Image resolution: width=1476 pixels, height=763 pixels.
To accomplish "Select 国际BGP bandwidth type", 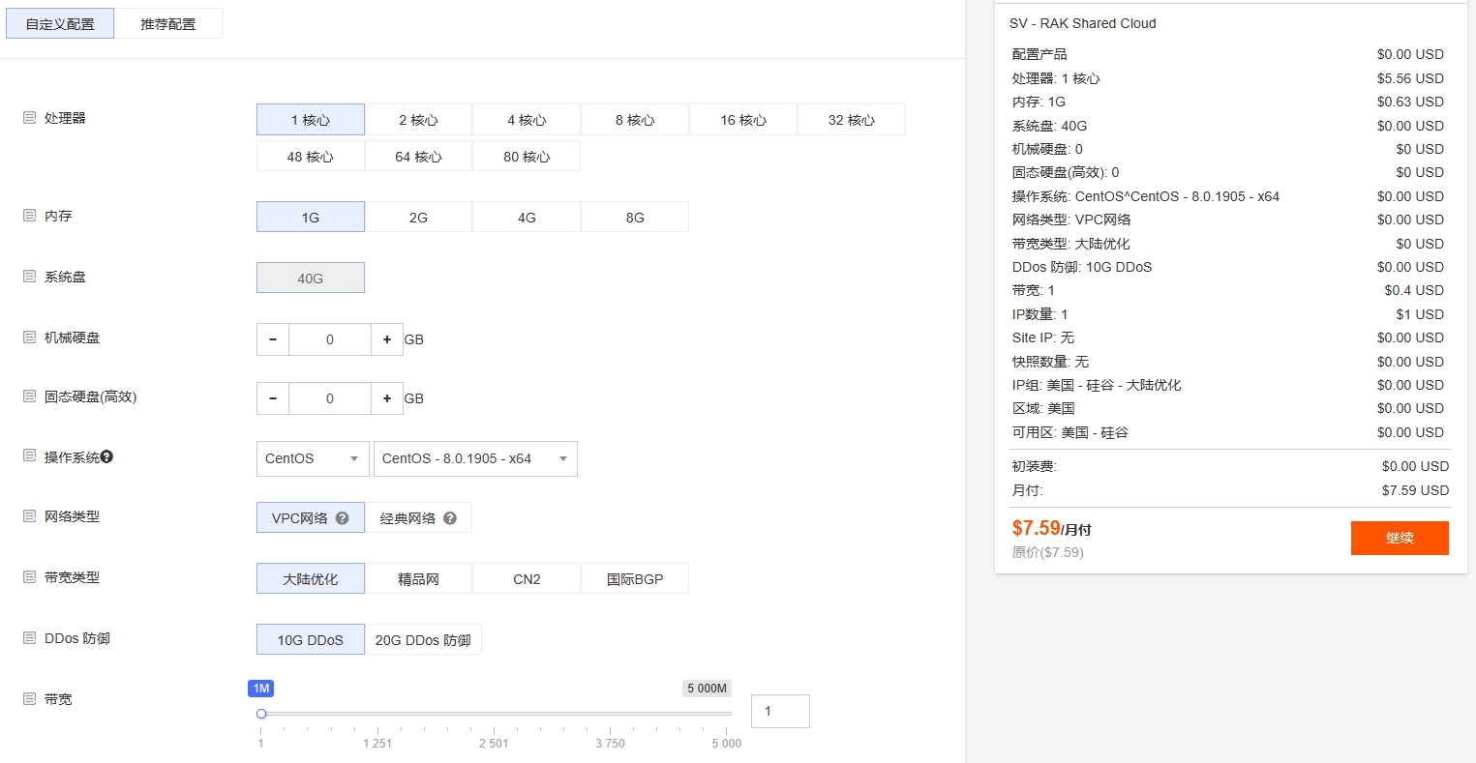I will point(634,577).
